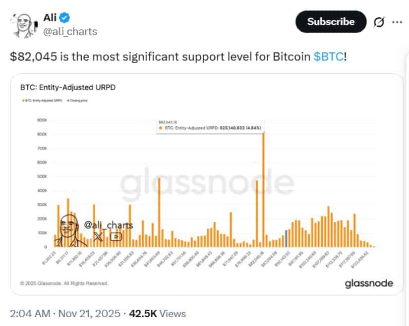
Task: Click the X logo in the chart watermark
Action: click(x=98, y=237)
